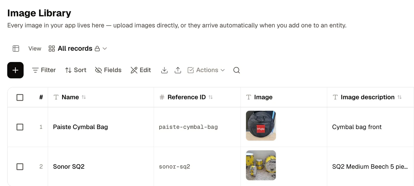Image resolution: width=414 pixels, height=186 pixels.
Task: Click the lock icon beside All records
Action: point(97,48)
